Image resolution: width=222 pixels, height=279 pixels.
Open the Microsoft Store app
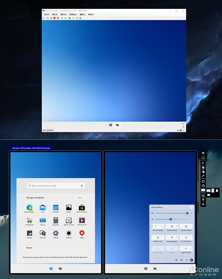click(x=82, y=208)
